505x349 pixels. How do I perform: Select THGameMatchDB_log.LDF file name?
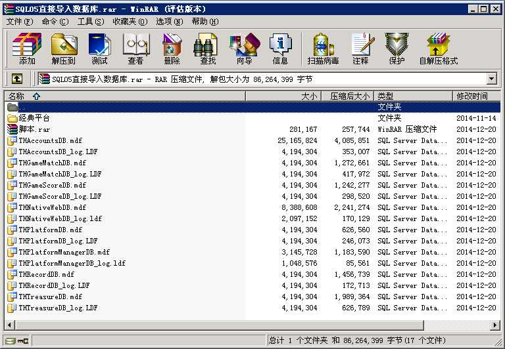tap(60, 174)
